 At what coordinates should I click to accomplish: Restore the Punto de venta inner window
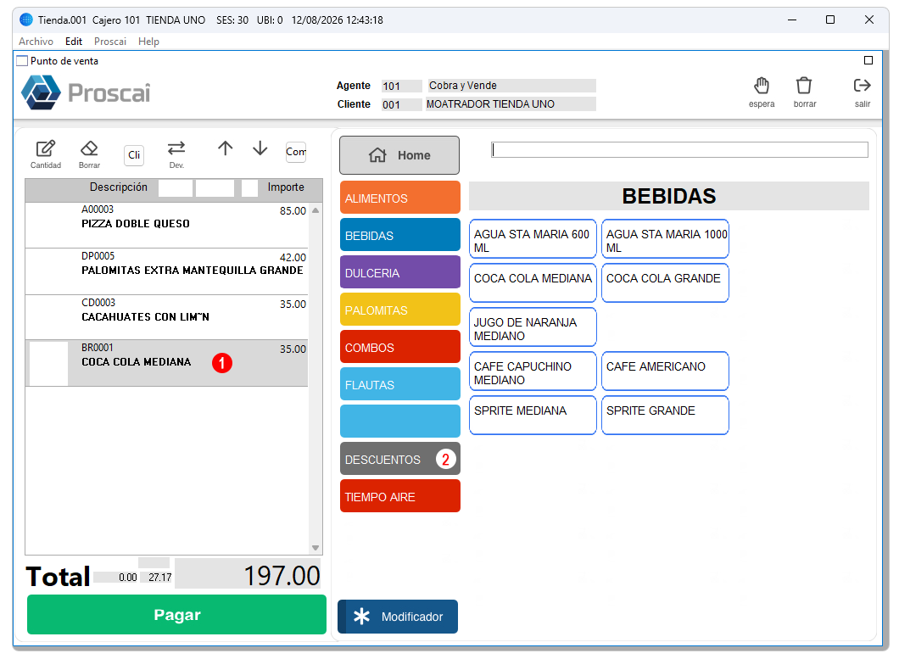[x=868, y=60]
